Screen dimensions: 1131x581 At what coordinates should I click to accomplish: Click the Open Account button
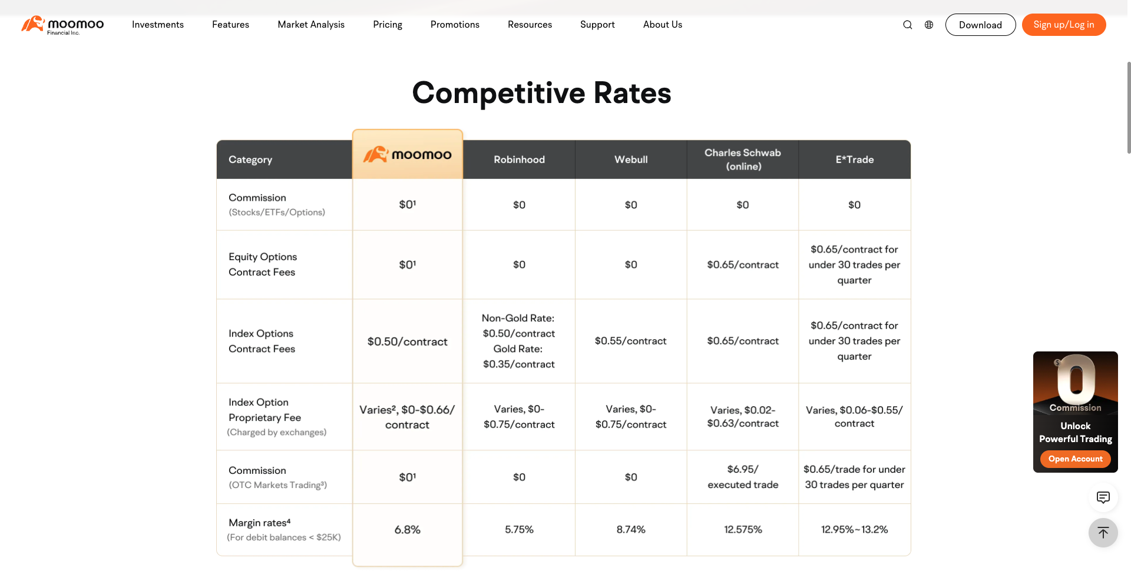coord(1076,459)
